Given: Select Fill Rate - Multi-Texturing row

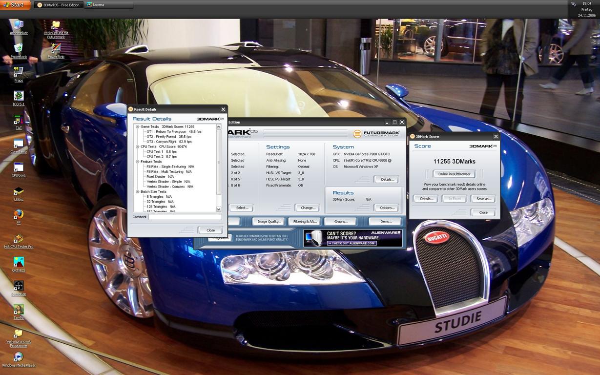Looking at the screenshot, I should coord(169,171).
